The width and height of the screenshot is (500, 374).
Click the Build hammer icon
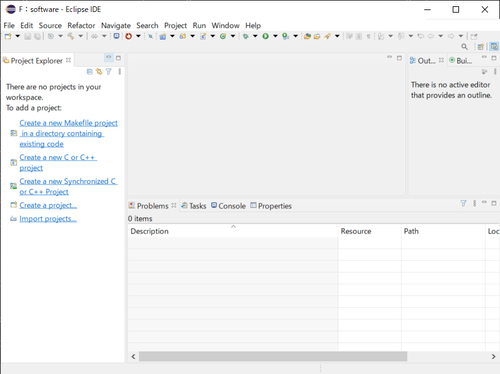[x=71, y=37]
